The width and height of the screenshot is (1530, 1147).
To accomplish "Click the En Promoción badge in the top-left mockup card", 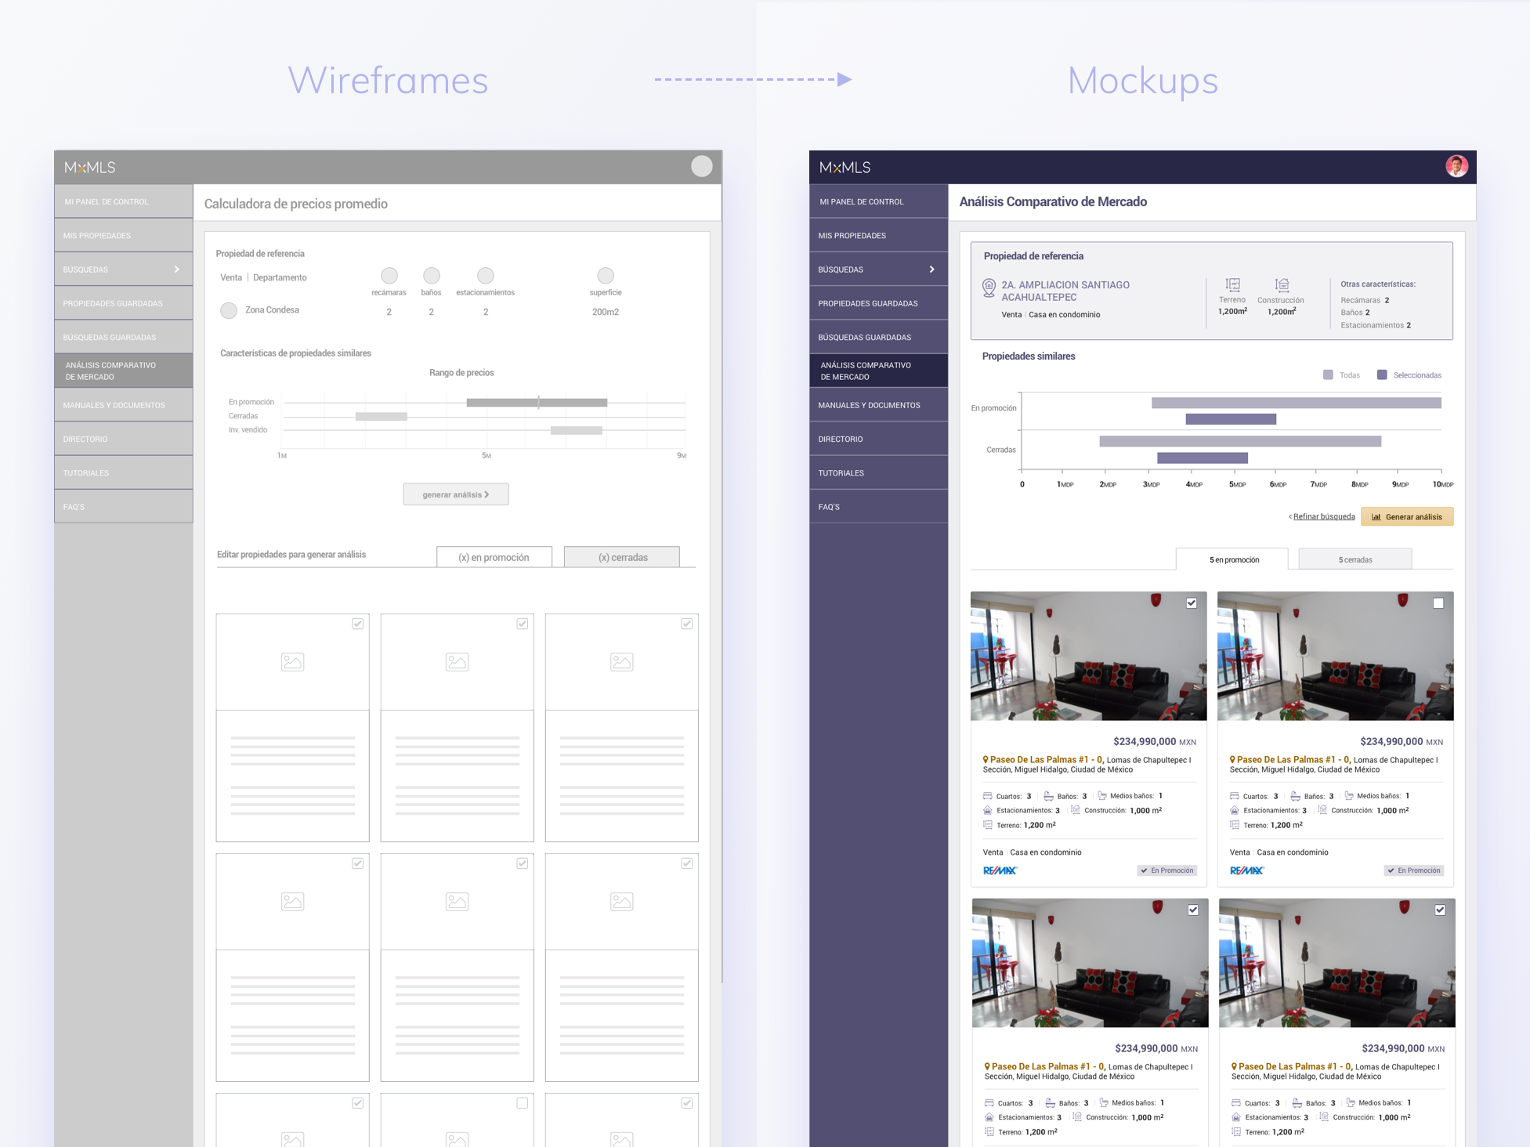I will (1167, 870).
